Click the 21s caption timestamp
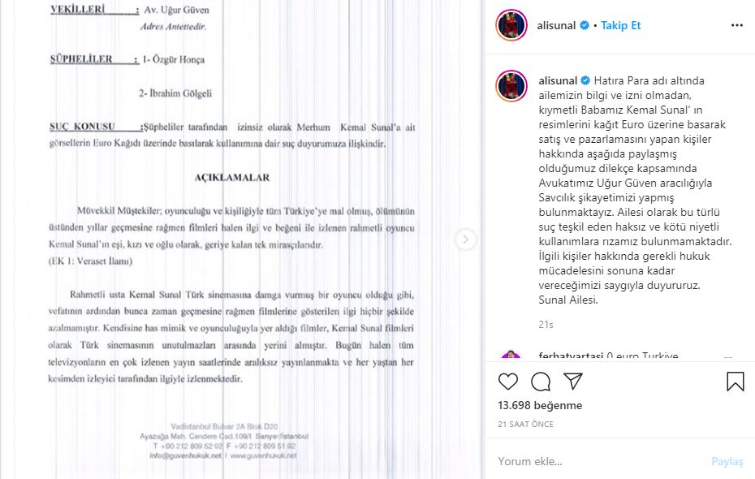 click(546, 325)
